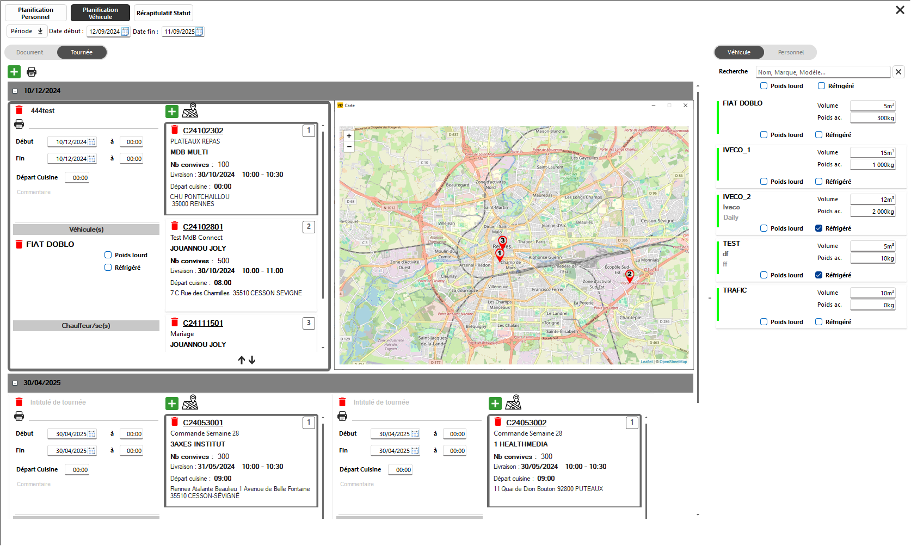The image size is (911, 546).
Task: Delete order C24102302 using its trash icon
Action: [x=175, y=130]
